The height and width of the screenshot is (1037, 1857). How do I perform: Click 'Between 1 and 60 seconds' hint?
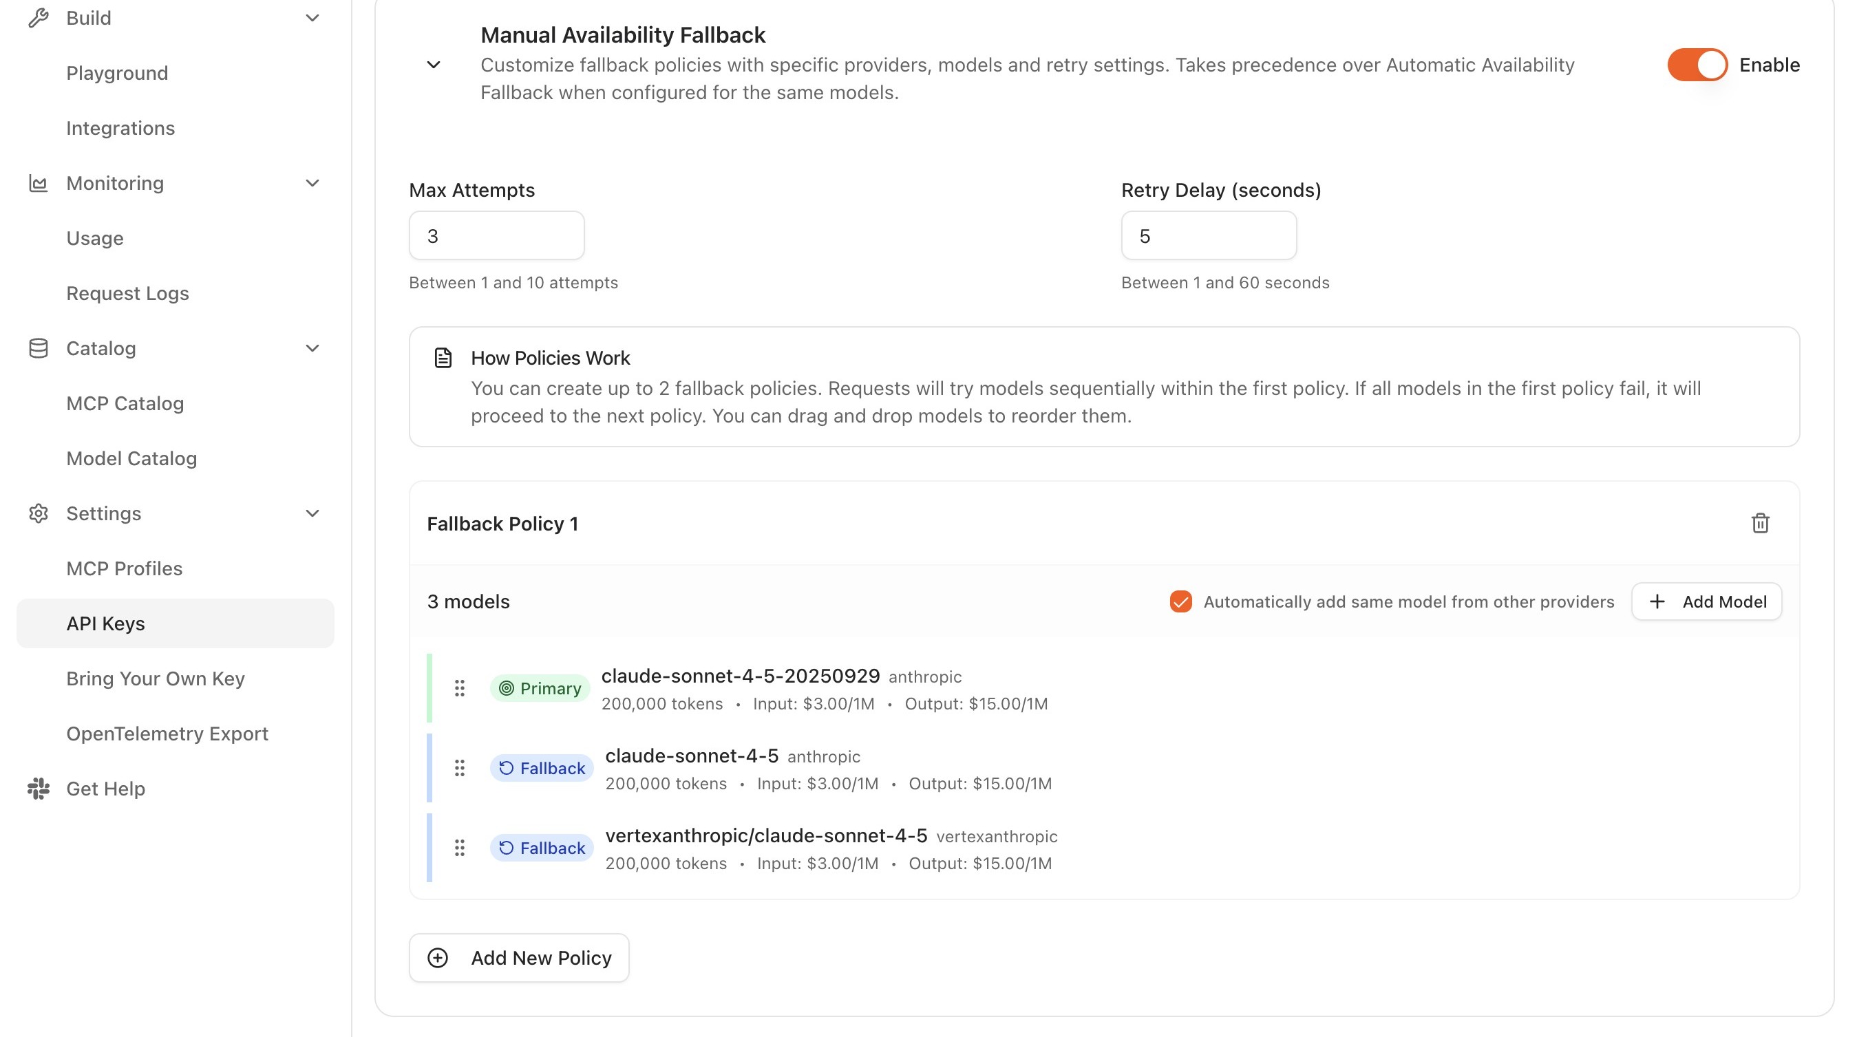click(1224, 283)
